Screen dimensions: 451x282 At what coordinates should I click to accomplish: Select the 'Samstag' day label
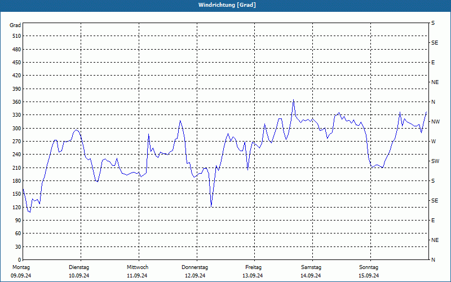click(311, 267)
